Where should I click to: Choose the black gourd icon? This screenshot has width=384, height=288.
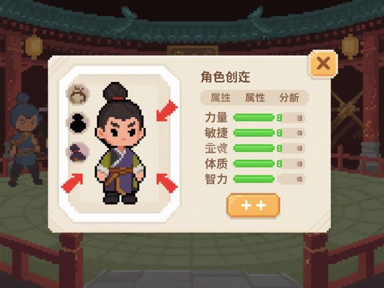tap(78, 122)
